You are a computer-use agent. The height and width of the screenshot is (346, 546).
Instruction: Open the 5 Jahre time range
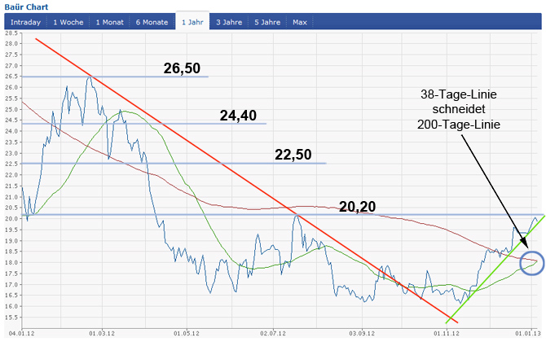[266, 22]
